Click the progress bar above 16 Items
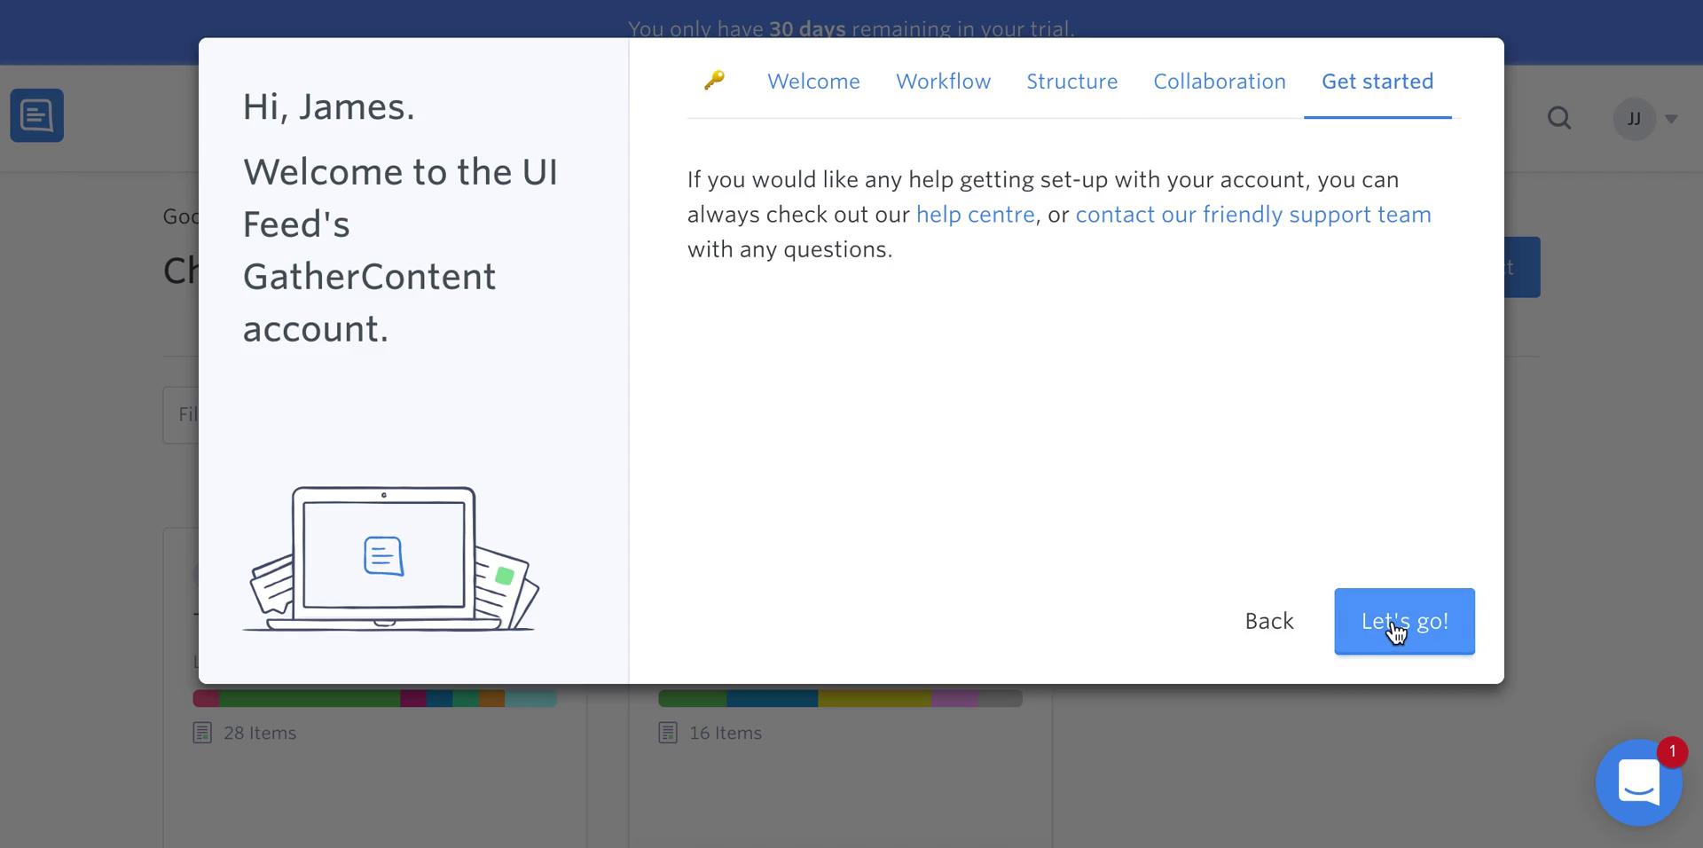1703x848 pixels. point(840,698)
